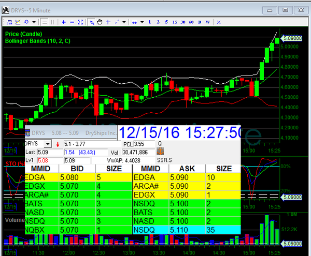Open the chart studies icon

pos(18,22)
